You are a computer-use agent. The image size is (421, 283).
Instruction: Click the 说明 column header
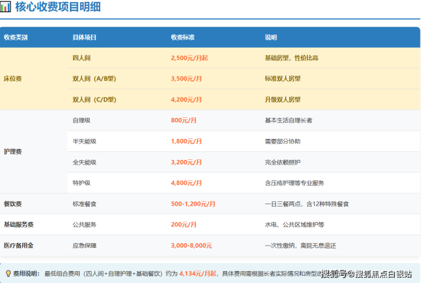[x=271, y=37]
